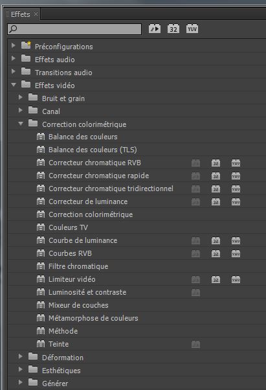This screenshot has width=266, height=390.
Task: Click the effects search field
Action: click(x=74, y=29)
